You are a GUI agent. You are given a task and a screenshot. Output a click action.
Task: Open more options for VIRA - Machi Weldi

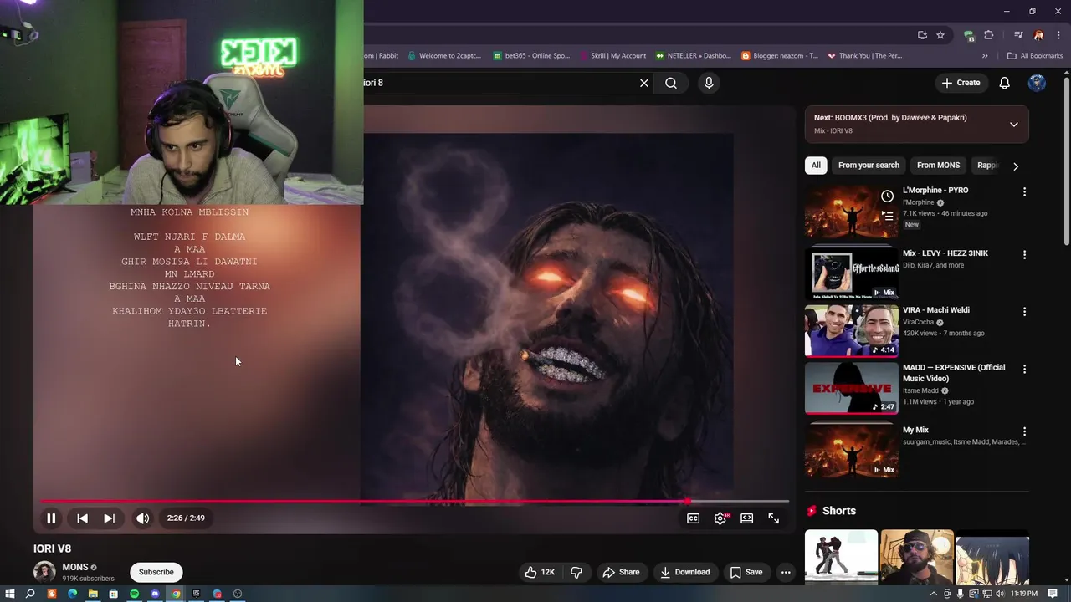point(1024,312)
